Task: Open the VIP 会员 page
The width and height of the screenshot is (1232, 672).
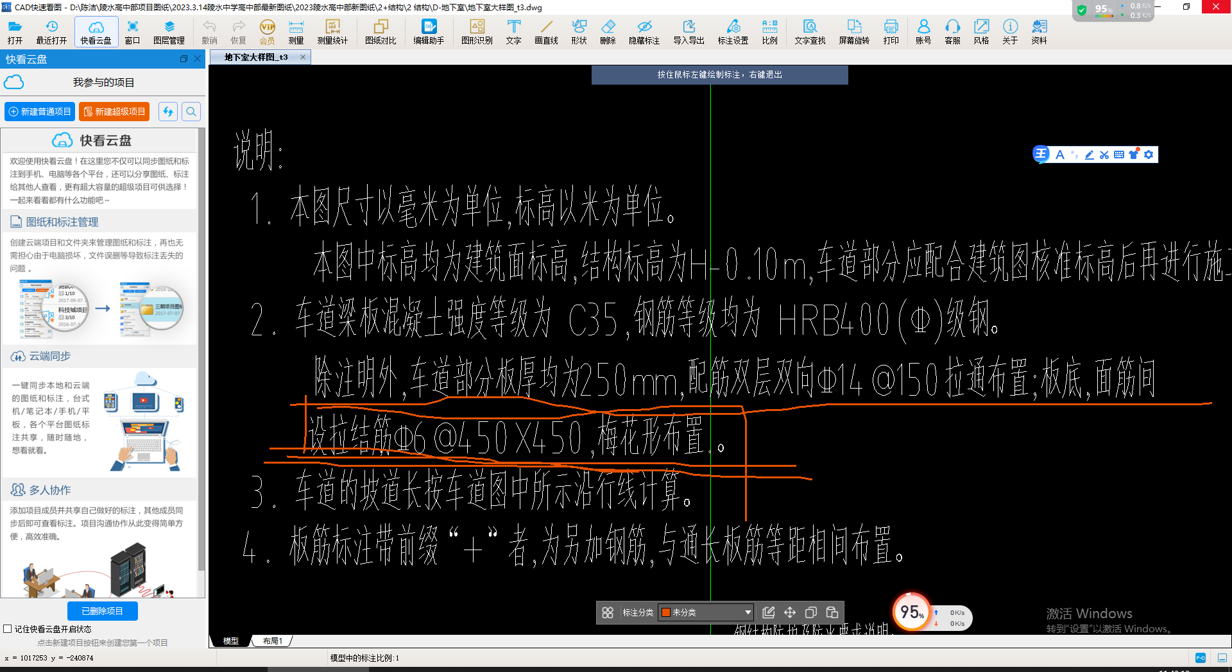Action: (267, 31)
